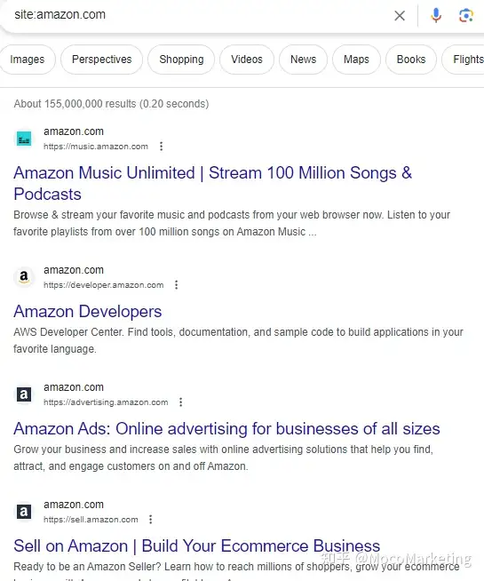Image resolution: width=484 pixels, height=581 pixels.
Task: Open more options for developer.amazon.com result
Action: (176, 285)
